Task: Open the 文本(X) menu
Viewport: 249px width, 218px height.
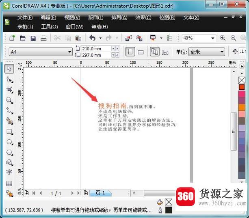Action: [x=191, y=17]
